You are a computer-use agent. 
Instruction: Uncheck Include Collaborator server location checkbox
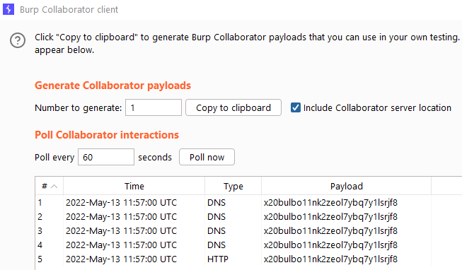coord(296,107)
